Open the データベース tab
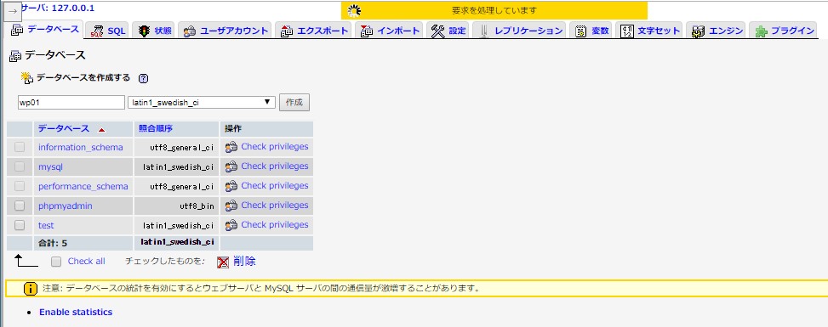Image resolution: width=828 pixels, height=327 pixels. pyautogui.click(x=45, y=30)
